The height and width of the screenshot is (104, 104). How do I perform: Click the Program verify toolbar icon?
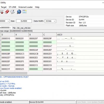[12, 12]
